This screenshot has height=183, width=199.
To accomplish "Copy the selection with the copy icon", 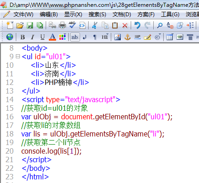I will pyautogui.click(x=105, y=25).
